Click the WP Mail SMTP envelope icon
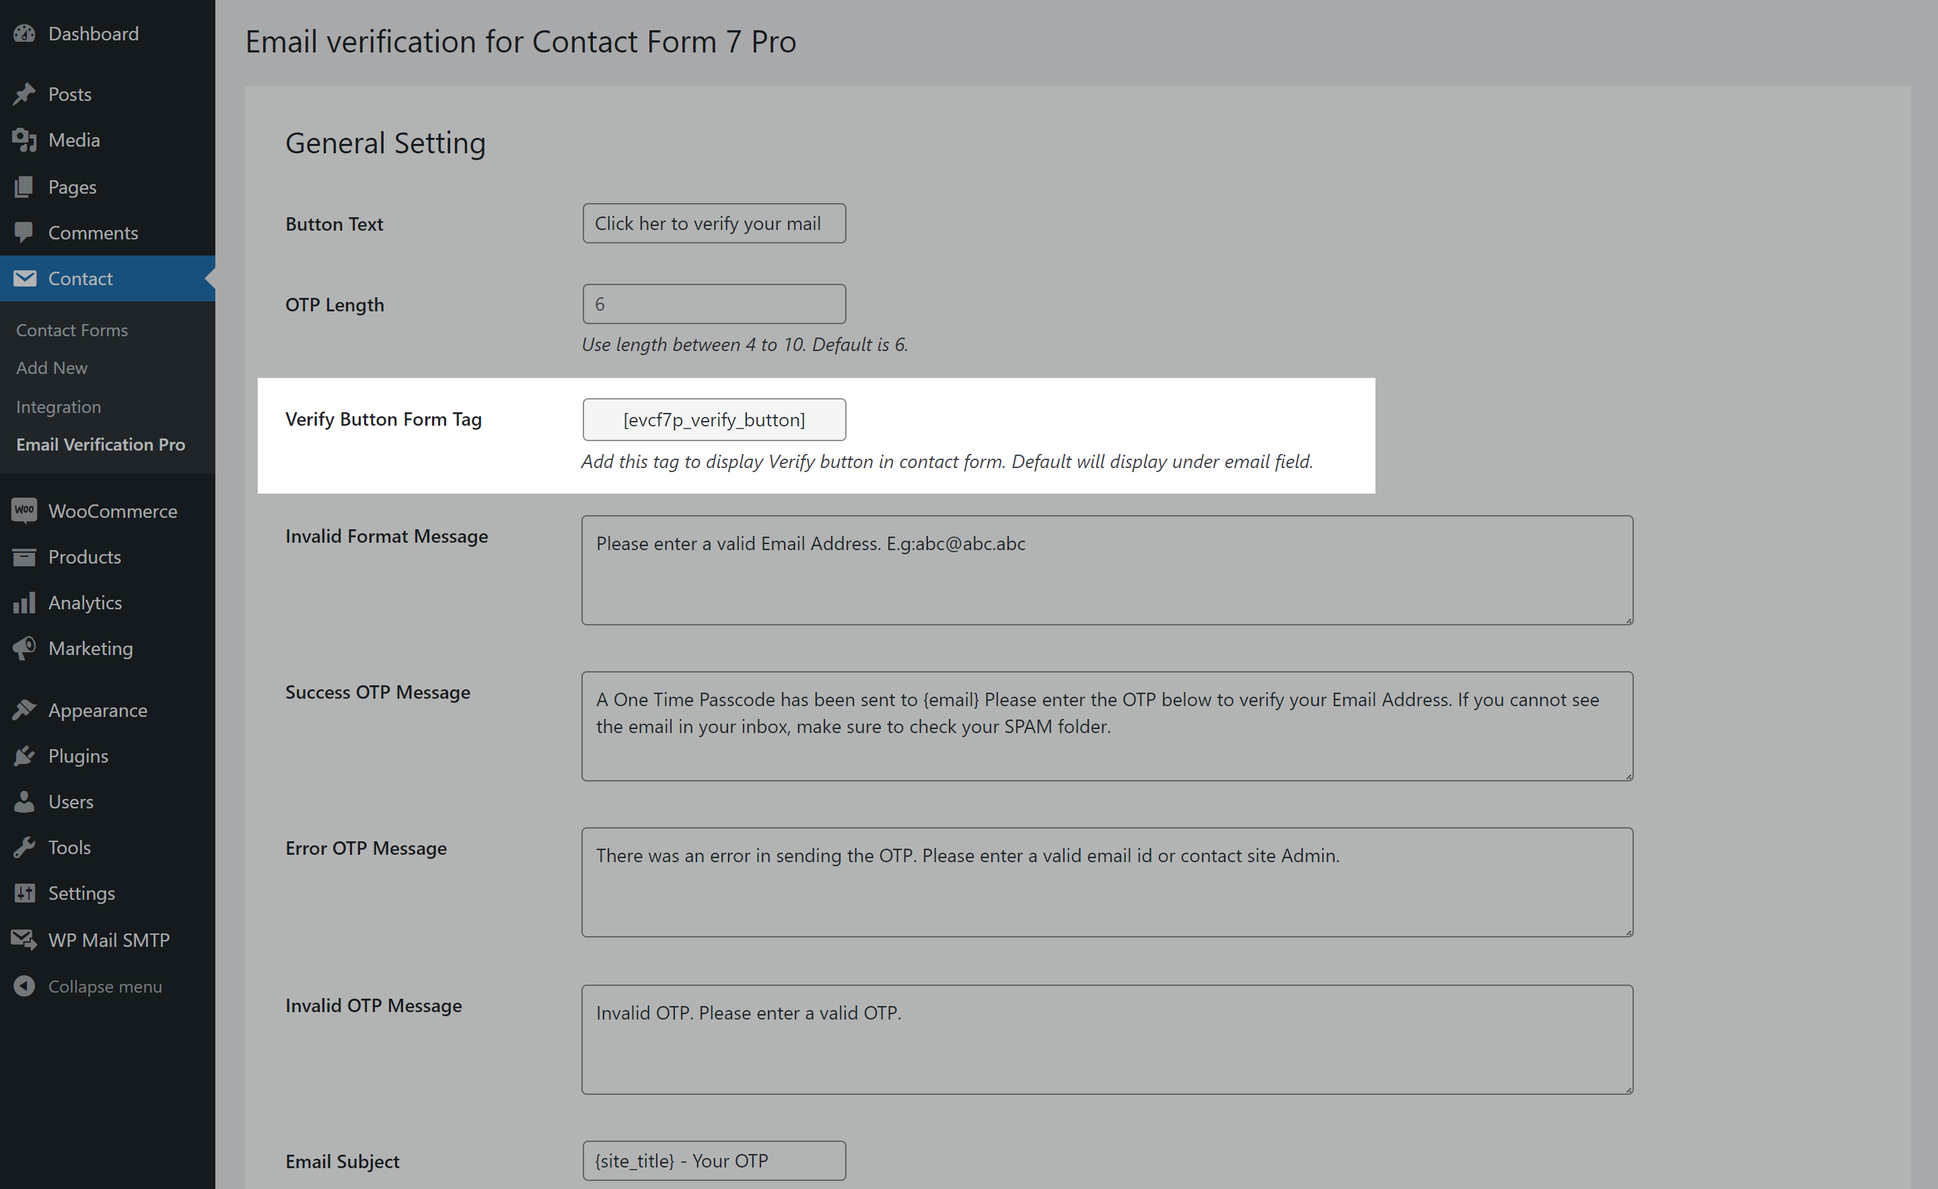This screenshot has height=1189, width=1938. coord(24,939)
